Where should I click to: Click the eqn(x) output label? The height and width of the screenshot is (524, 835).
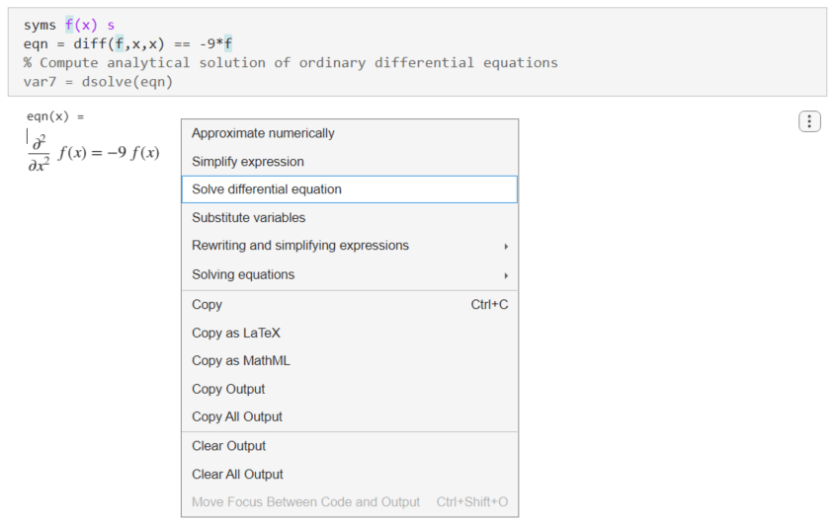54,116
